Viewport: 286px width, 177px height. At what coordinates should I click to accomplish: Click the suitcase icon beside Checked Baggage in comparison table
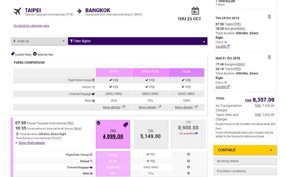click(93, 94)
